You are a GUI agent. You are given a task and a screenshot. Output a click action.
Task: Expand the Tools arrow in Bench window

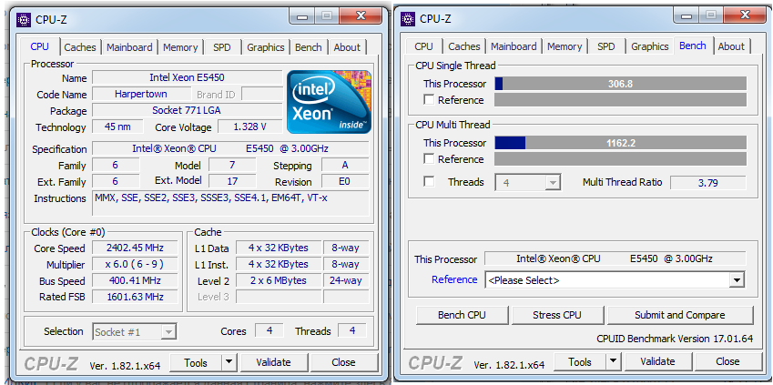click(x=613, y=362)
